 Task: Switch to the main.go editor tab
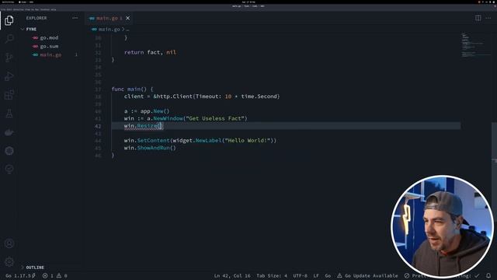[106, 18]
